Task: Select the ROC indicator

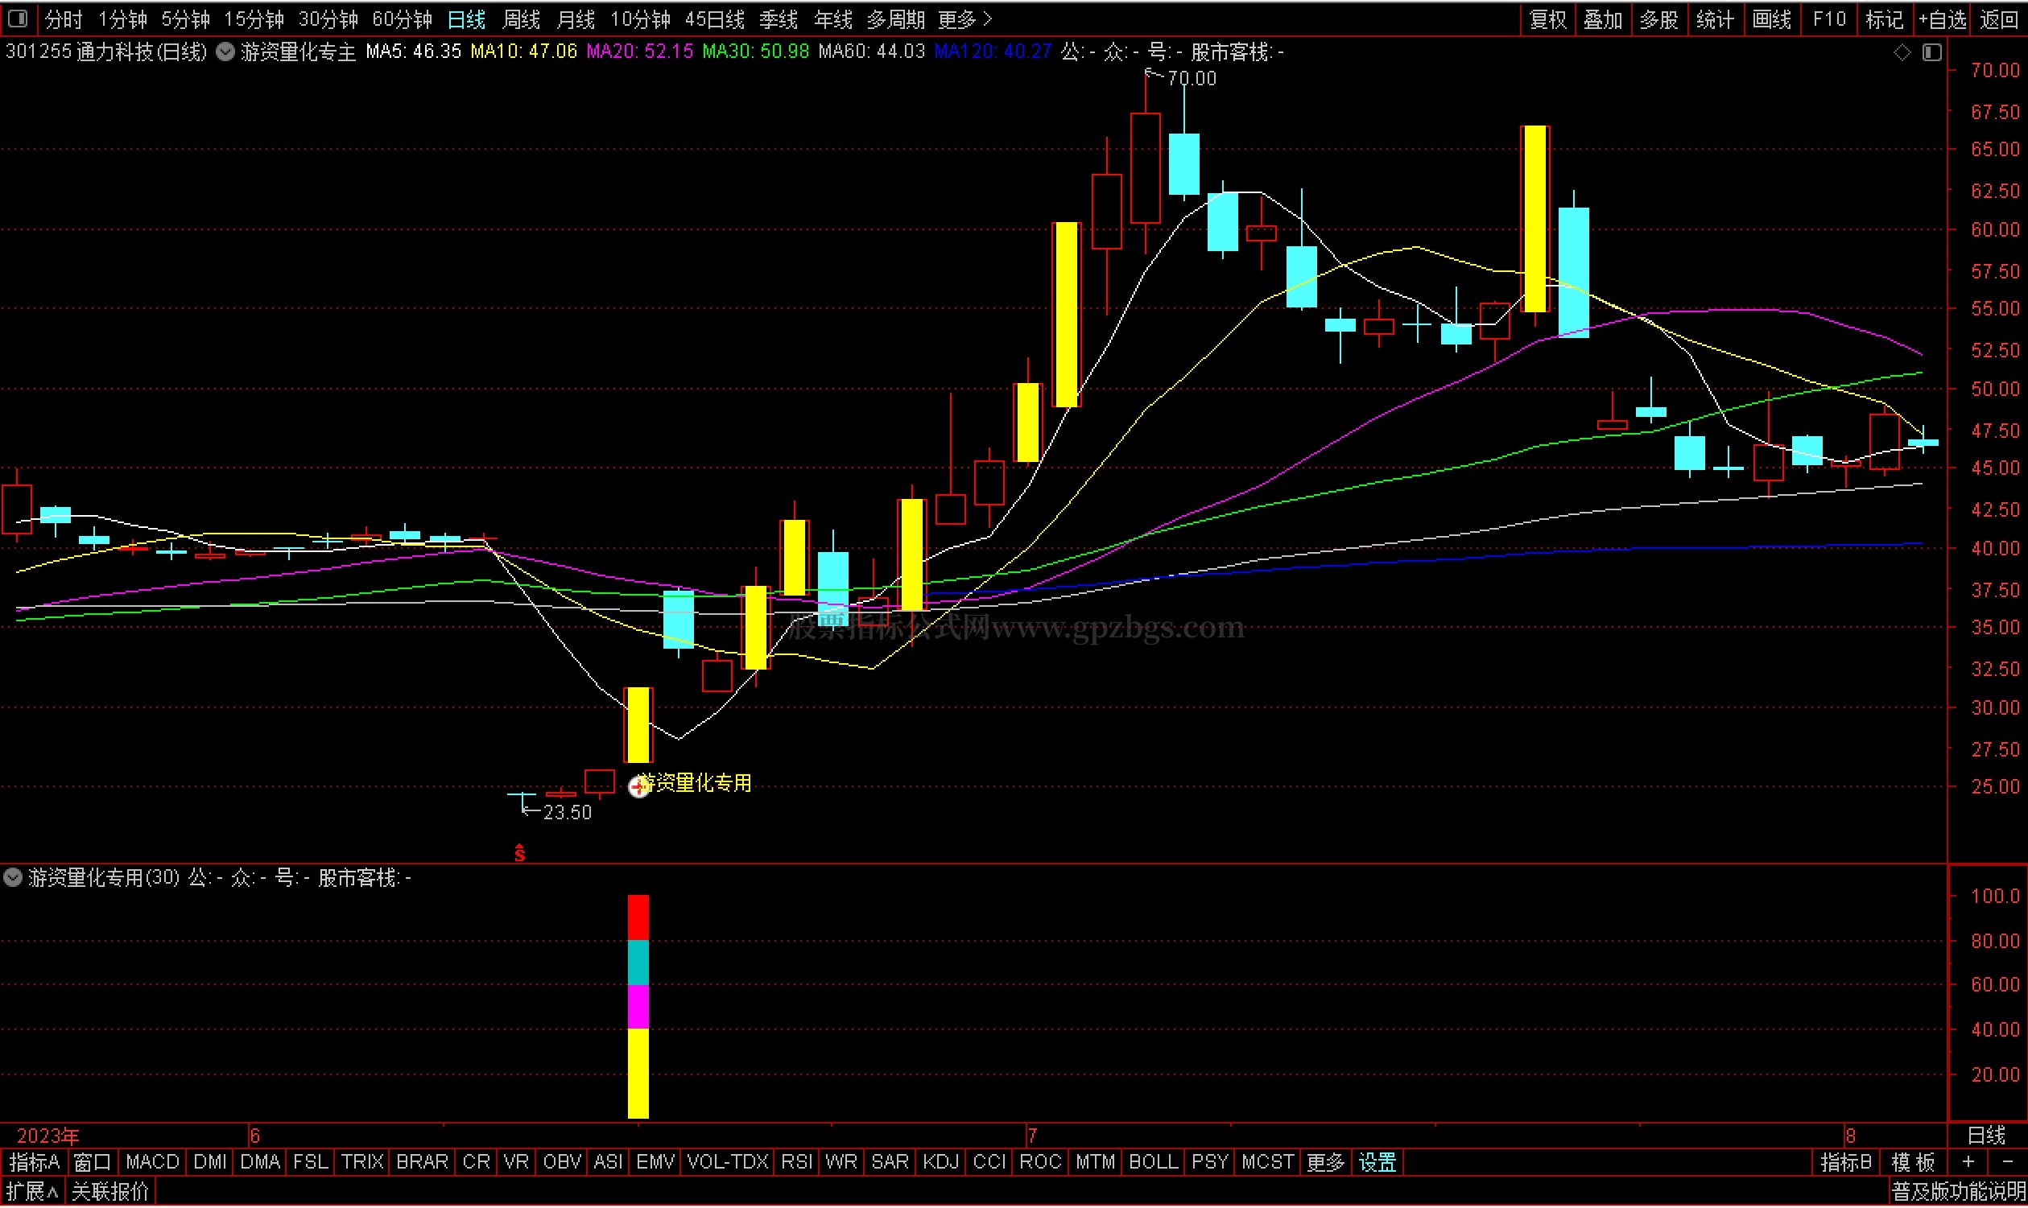Action: [x=1040, y=1163]
